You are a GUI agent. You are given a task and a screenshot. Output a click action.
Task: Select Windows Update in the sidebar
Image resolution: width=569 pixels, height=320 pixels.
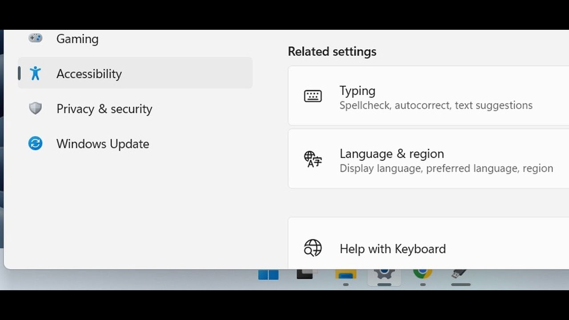[x=103, y=144]
